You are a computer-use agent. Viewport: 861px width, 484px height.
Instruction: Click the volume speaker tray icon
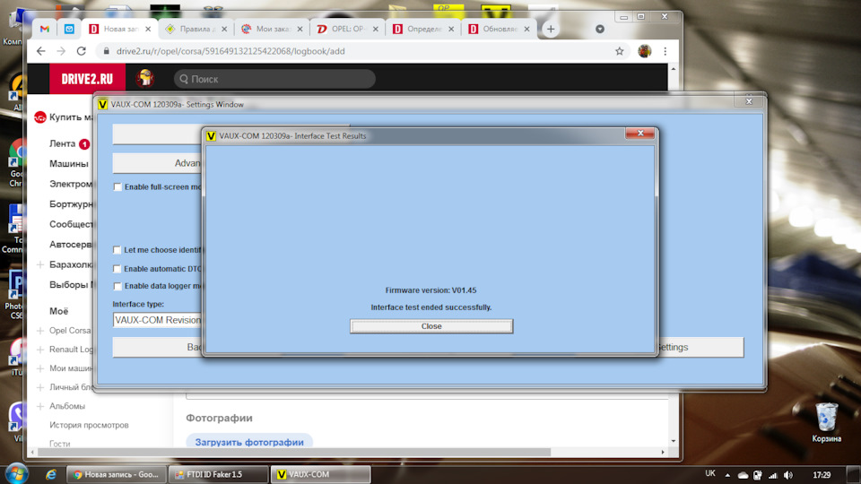tap(788, 475)
